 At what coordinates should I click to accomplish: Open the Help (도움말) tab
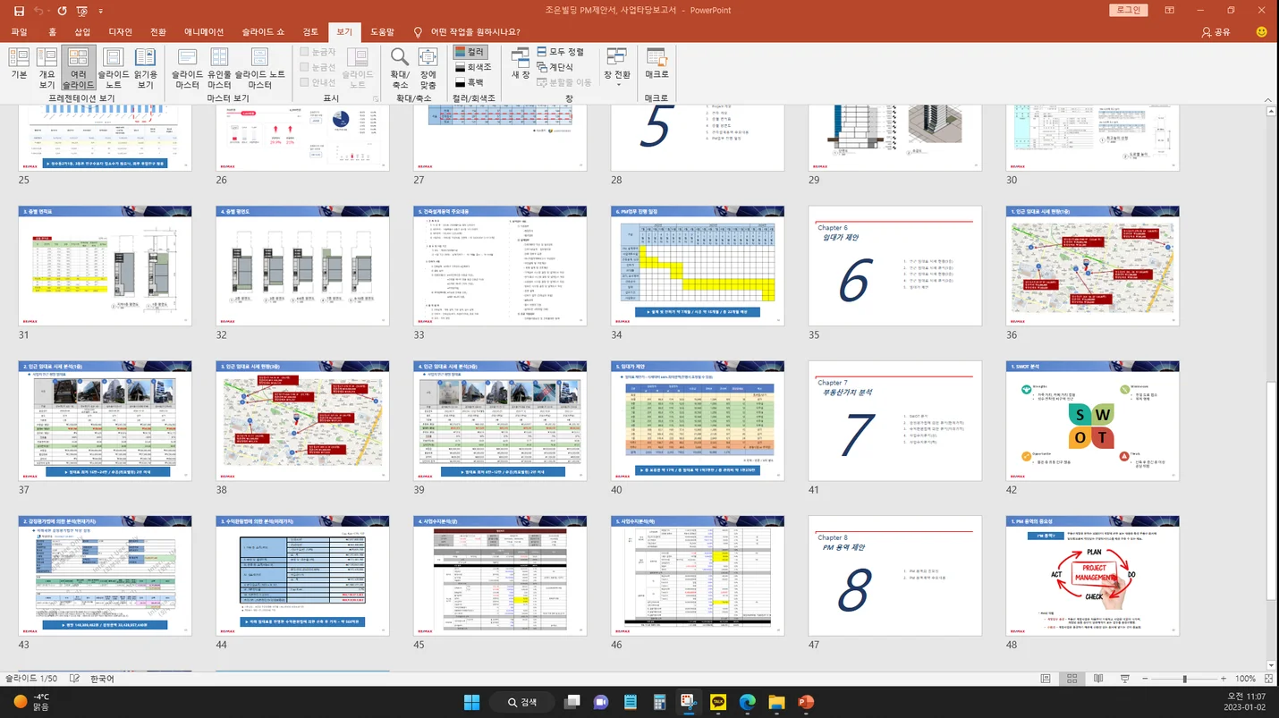pos(382,31)
